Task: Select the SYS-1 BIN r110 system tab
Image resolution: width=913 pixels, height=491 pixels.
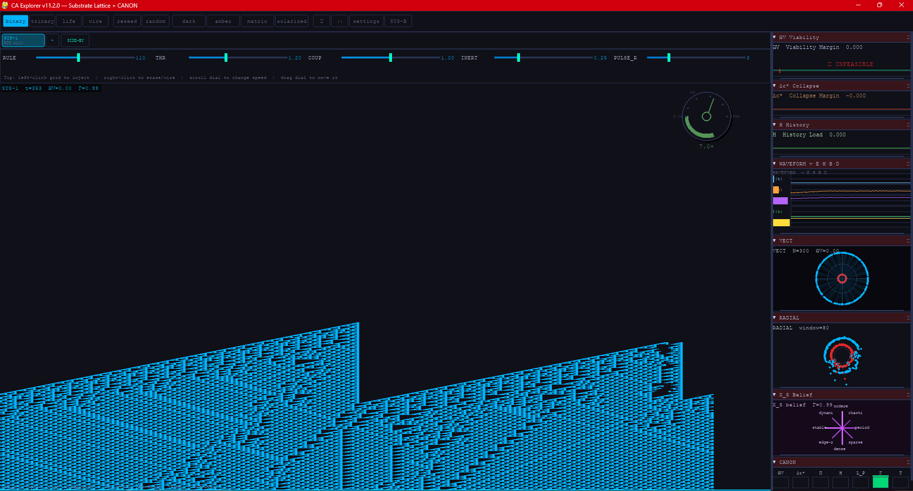Action: coord(23,40)
